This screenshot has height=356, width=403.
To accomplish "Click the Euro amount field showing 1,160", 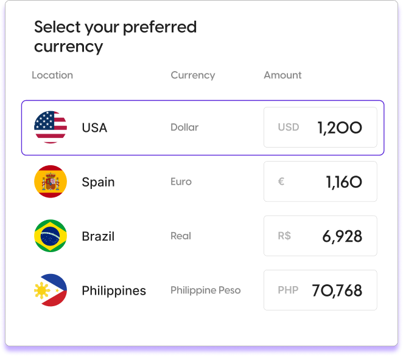I will pos(320,182).
